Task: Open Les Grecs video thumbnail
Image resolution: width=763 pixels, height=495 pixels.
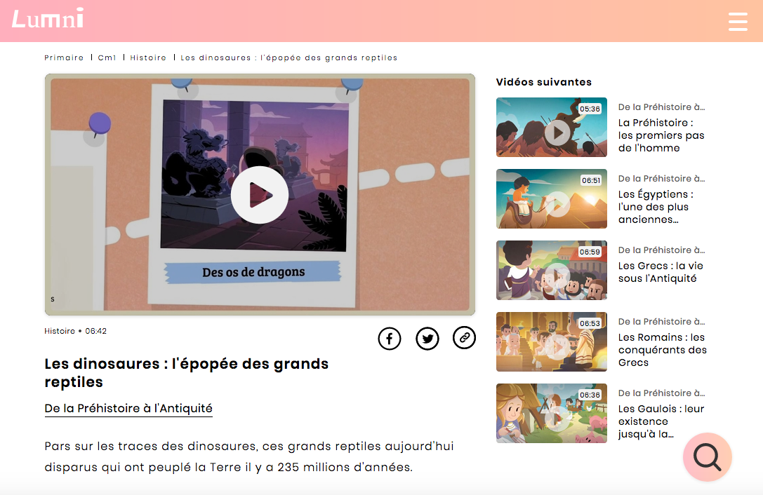Action: pyautogui.click(x=551, y=270)
